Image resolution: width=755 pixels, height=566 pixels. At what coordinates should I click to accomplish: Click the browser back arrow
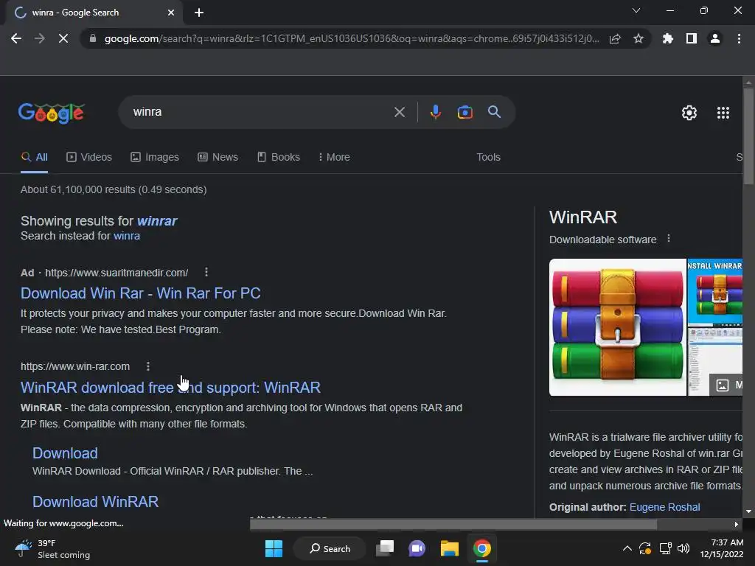pos(16,38)
